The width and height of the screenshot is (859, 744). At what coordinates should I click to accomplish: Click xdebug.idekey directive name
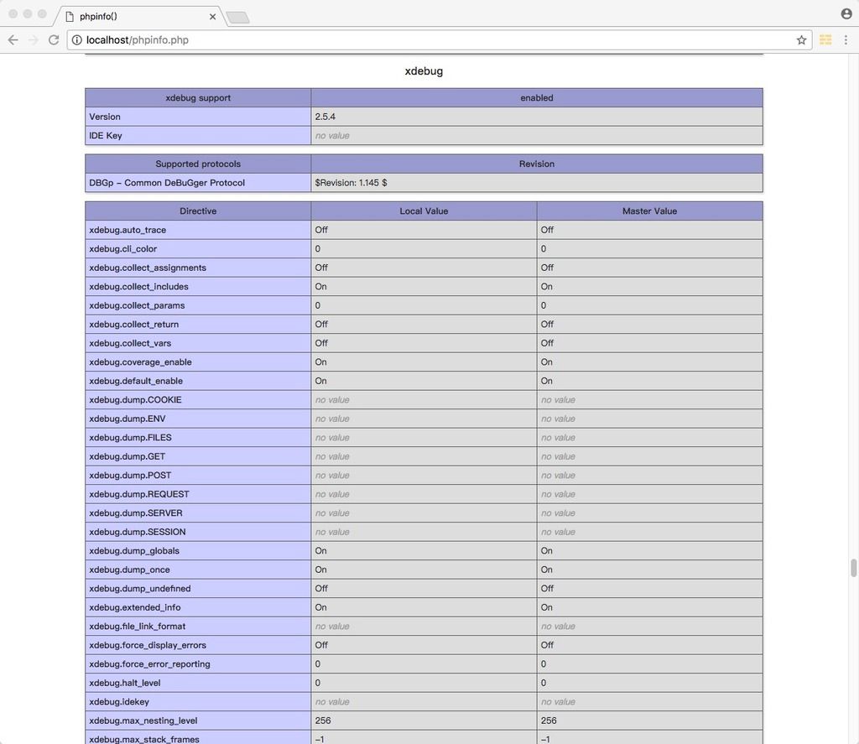tap(119, 702)
